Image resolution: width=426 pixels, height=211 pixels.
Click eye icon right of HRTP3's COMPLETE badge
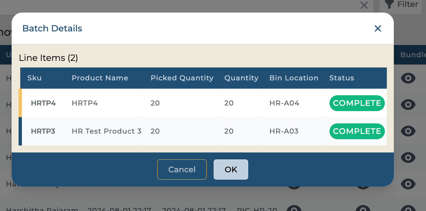tap(408, 131)
